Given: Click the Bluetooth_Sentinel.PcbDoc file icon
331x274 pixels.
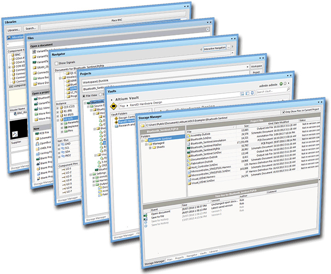Looking at the screenshot, I should [x=189, y=148].
